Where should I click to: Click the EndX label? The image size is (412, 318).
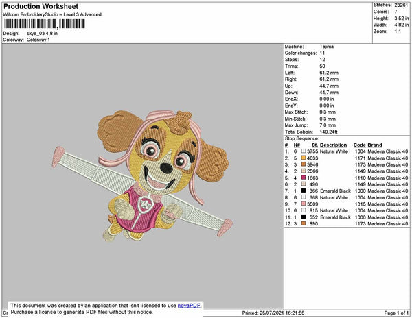[291, 99]
